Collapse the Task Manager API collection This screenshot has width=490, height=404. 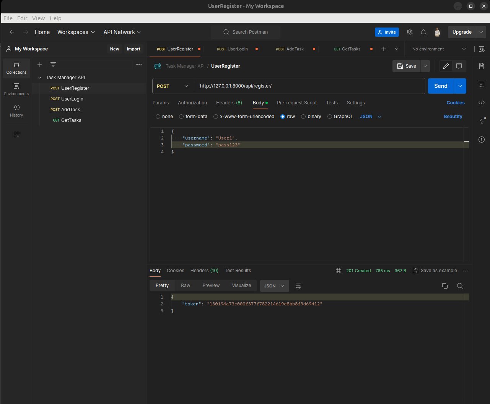[40, 78]
